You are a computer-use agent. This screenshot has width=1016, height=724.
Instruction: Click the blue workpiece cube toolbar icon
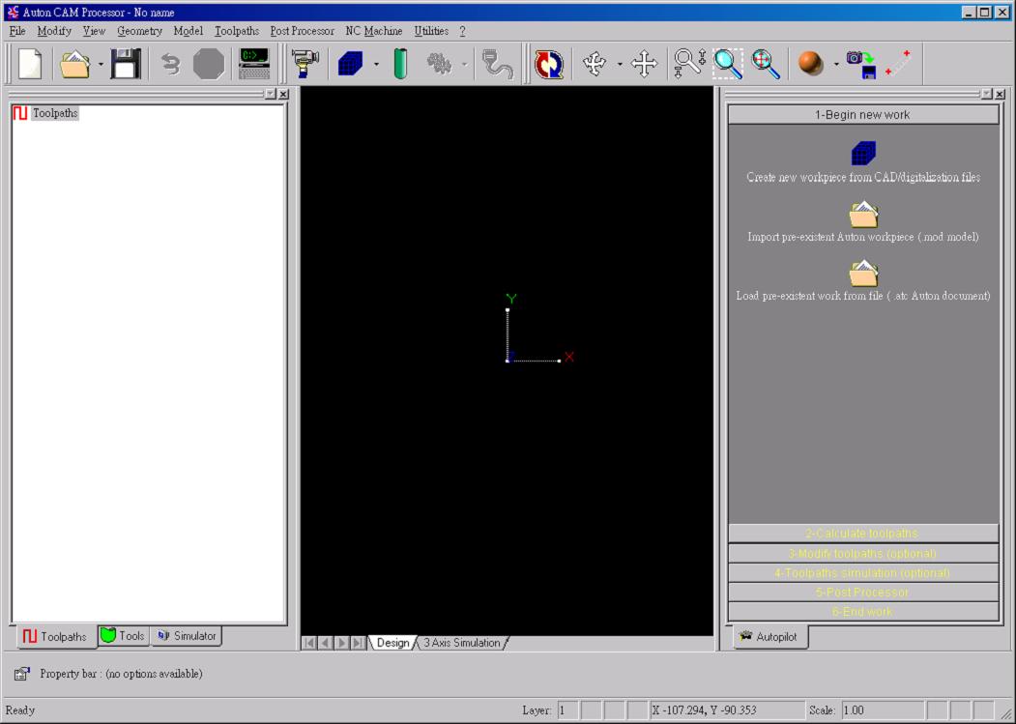(351, 64)
